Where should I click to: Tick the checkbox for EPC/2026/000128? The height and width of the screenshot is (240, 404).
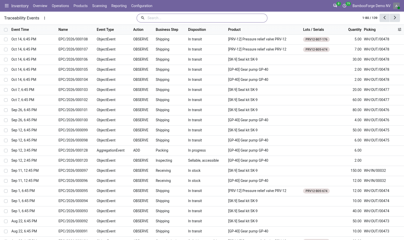pos(6,151)
